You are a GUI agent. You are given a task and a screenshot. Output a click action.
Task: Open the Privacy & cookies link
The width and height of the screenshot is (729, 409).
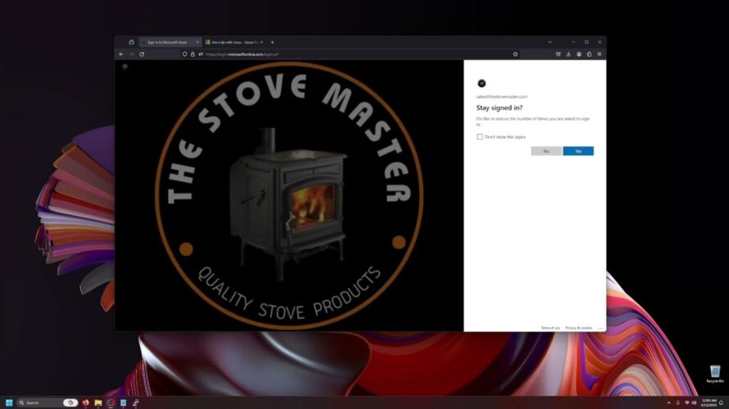pyautogui.click(x=579, y=328)
